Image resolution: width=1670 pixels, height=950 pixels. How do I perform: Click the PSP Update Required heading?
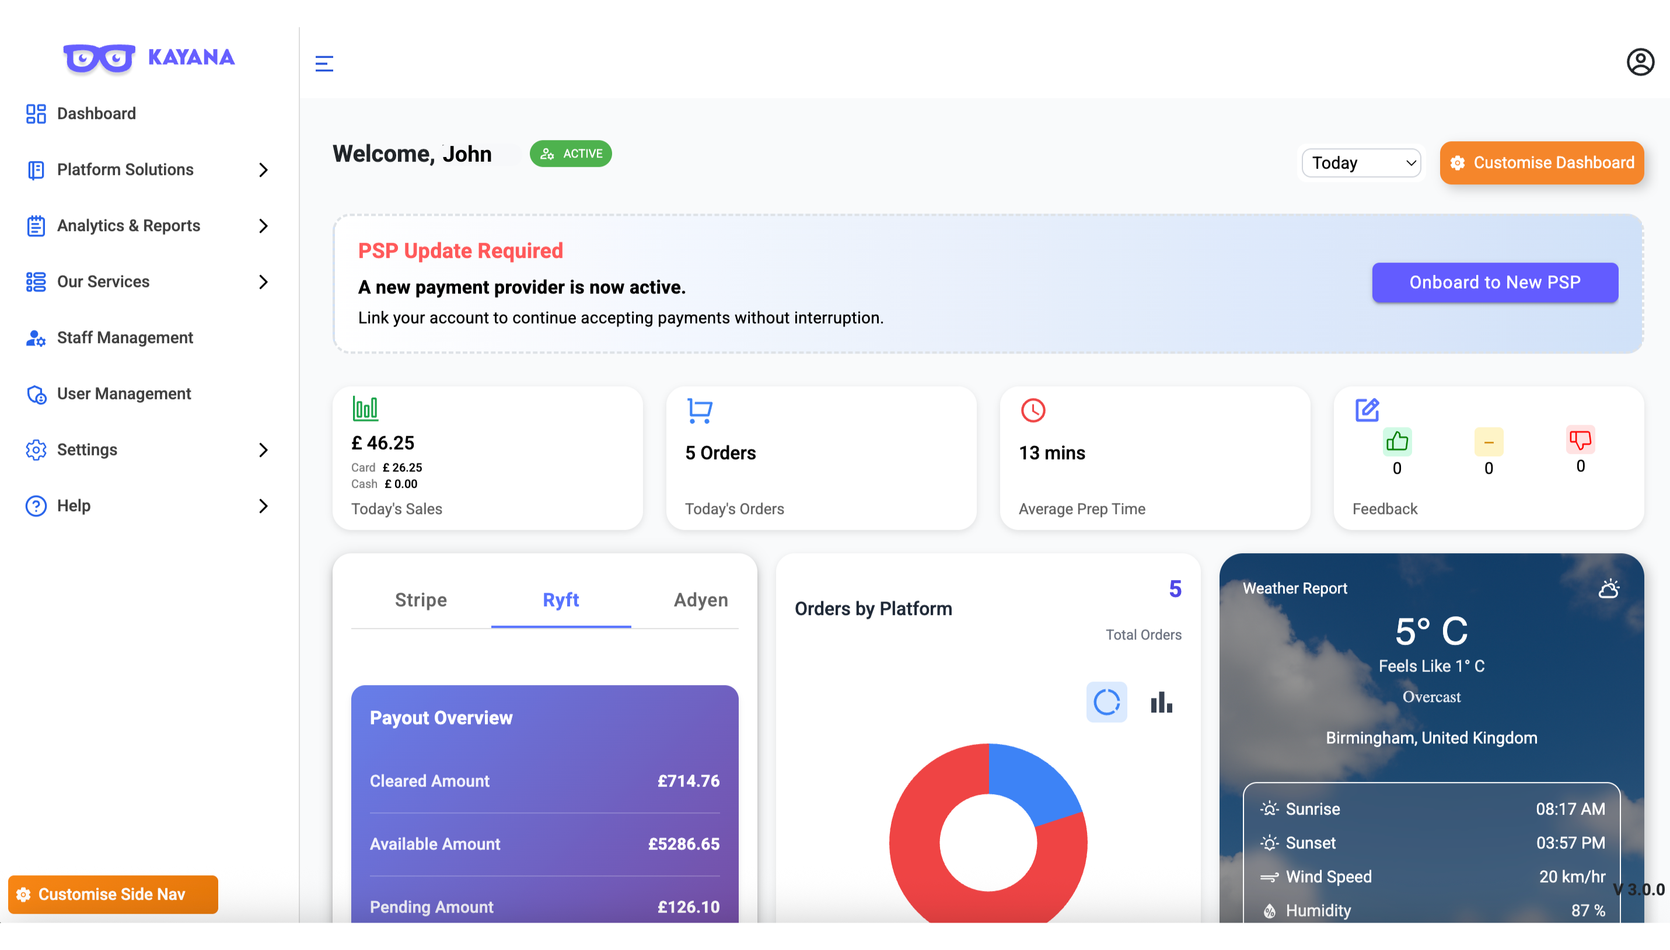click(x=460, y=250)
